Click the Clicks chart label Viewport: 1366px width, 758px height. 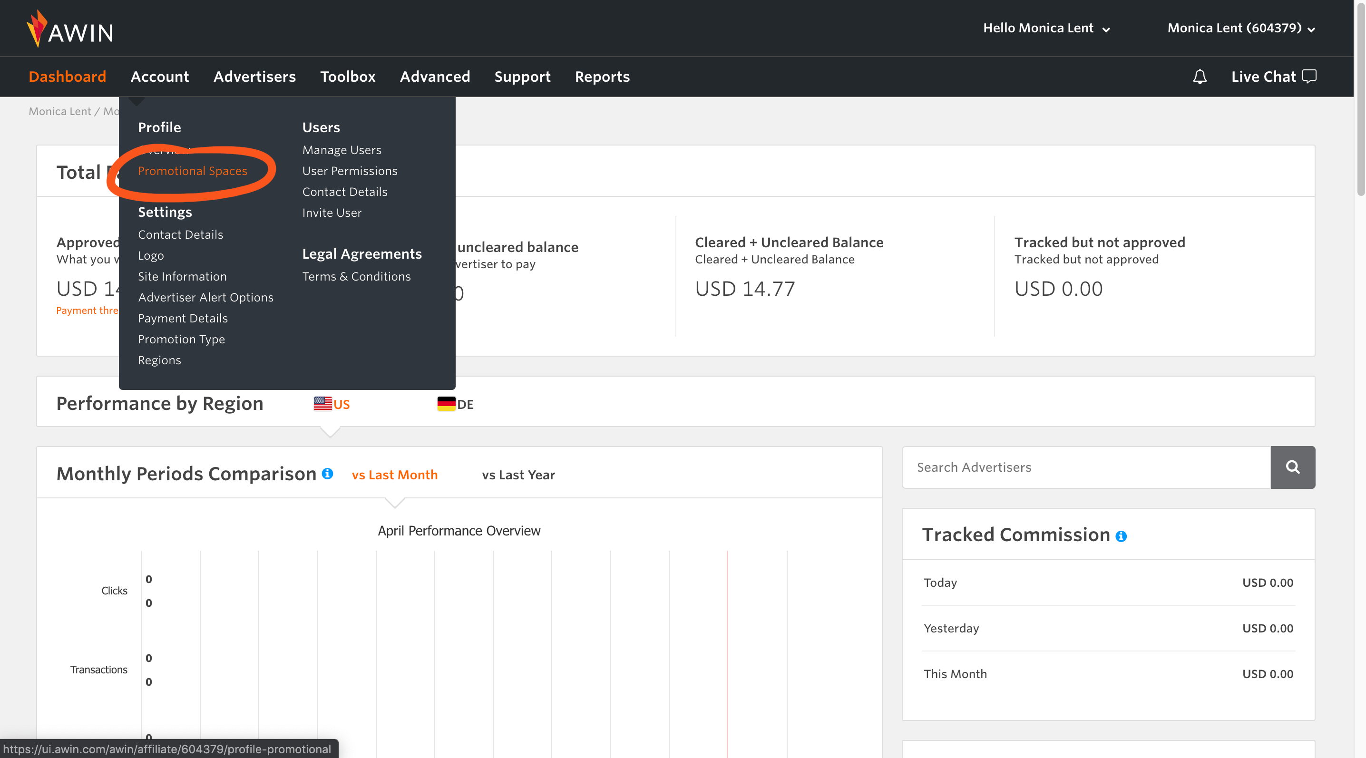[114, 591]
